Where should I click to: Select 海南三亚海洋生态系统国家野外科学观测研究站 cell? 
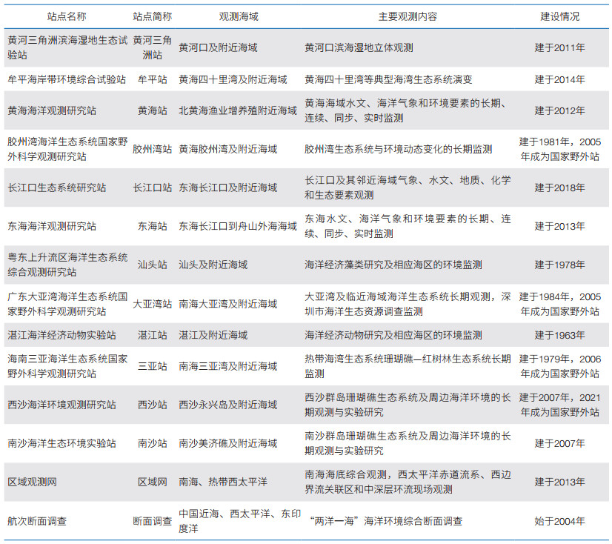click(67, 366)
